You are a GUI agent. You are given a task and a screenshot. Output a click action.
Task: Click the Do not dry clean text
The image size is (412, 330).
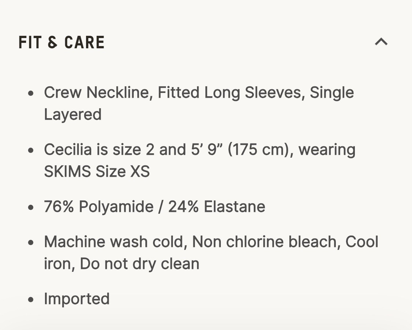(x=140, y=264)
